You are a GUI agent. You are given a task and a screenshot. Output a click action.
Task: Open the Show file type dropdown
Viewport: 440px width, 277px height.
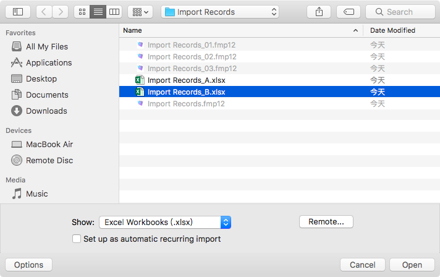tap(165, 222)
